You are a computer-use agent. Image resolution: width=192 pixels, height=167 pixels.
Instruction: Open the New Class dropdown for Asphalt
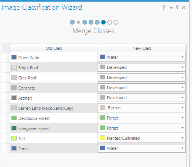pyautogui.click(x=141, y=98)
